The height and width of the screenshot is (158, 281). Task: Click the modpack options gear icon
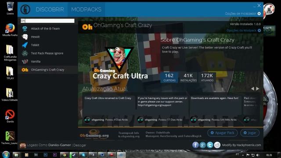(x=259, y=30)
